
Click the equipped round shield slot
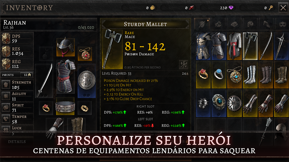[x=87, y=81]
